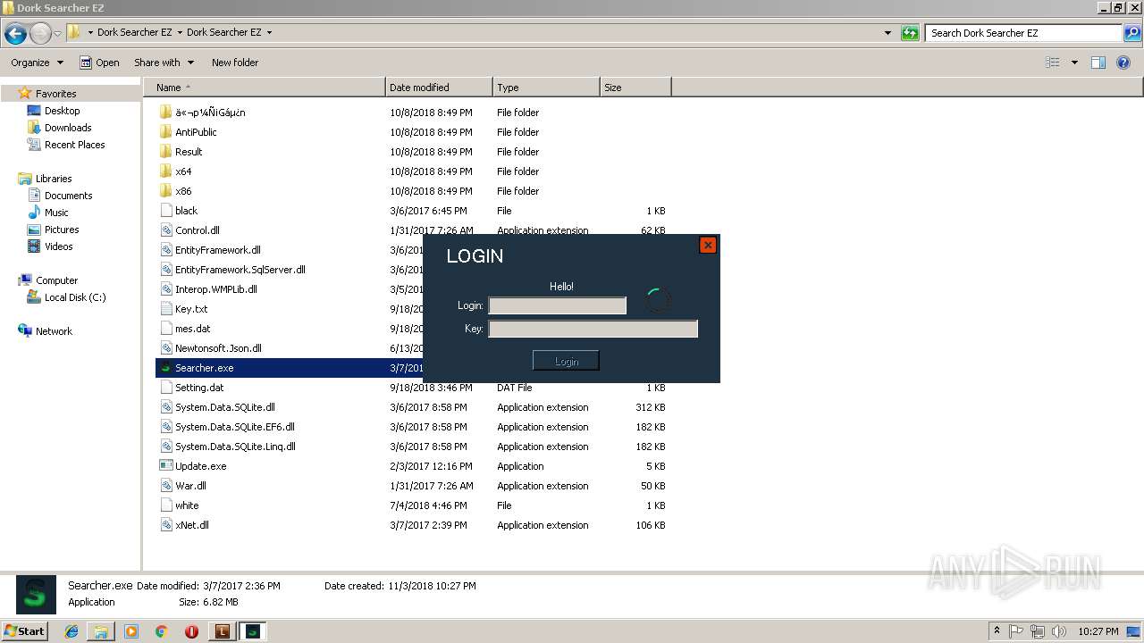The width and height of the screenshot is (1144, 643).
Task: Click the Change your view icon
Action: pyautogui.click(x=1053, y=63)
